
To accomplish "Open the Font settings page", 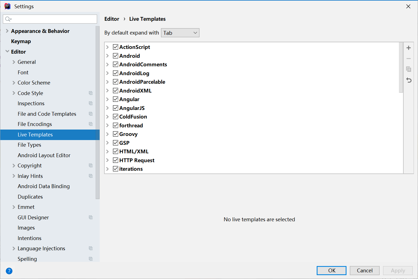I will 23,72.
